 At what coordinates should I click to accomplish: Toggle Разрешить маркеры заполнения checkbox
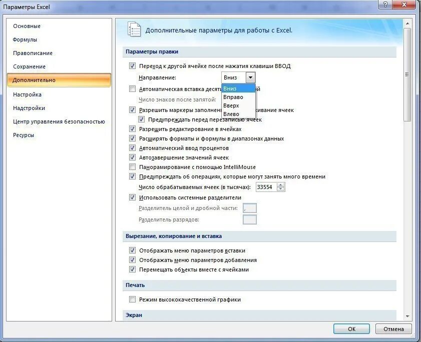[x=132, y=109]
